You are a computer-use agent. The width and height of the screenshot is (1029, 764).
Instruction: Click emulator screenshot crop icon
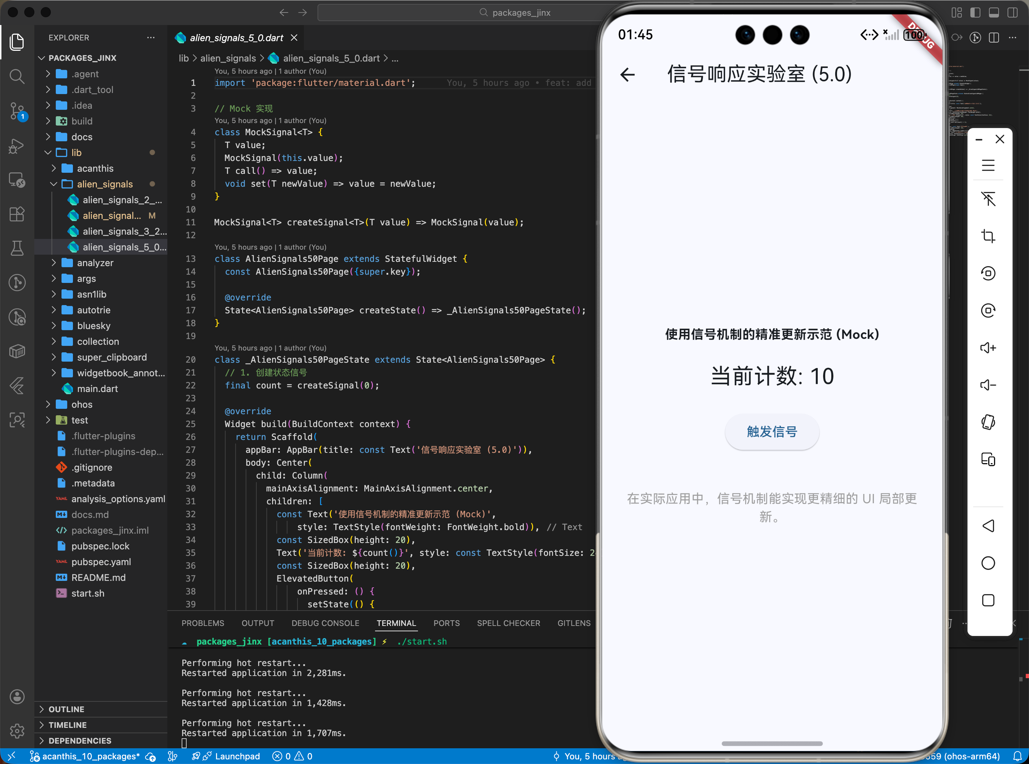988,236
